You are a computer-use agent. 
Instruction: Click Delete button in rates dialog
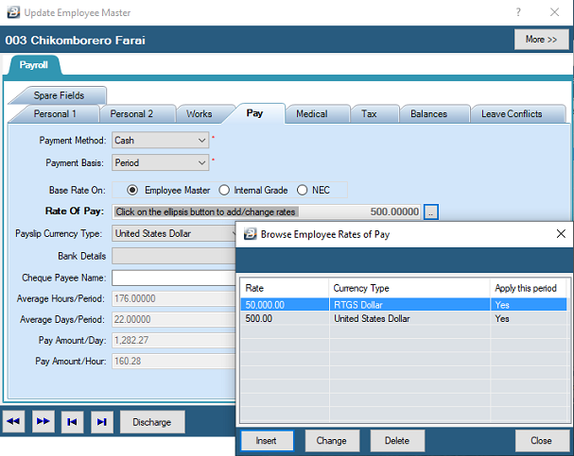(397, 441)
